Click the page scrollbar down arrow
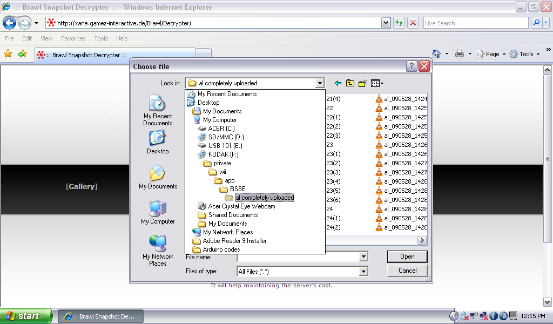The image size is (553, 324). [x=548, y=302]
